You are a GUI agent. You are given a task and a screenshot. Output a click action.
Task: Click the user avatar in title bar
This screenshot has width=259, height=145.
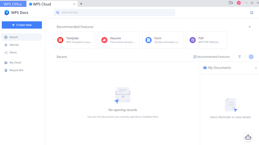tap(239, 3)
